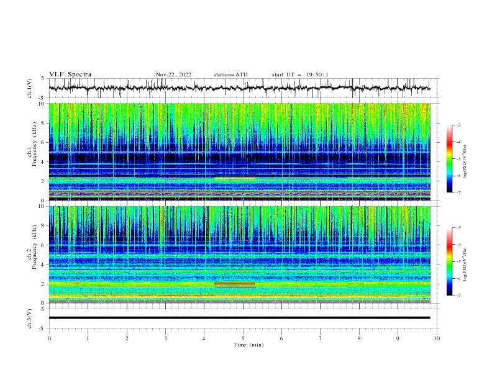Click the ch.2 spectrogram panel

pos(239,255)
